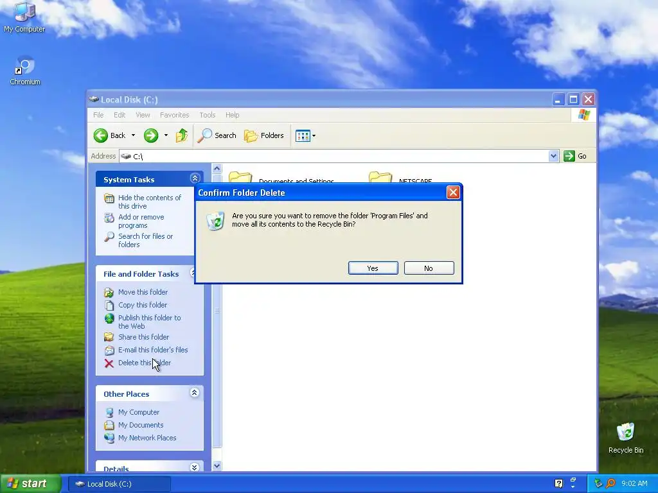Confirm deletion with the Yes button
Screen dimensions: 658x493
click(x=373, y=268)
